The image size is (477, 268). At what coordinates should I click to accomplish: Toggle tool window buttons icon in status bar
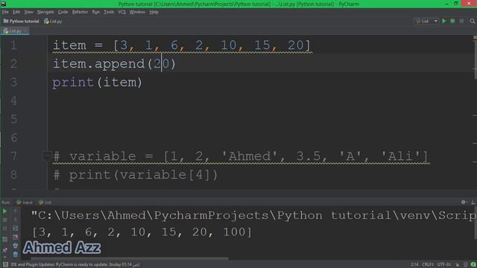(x=5, y=265)
